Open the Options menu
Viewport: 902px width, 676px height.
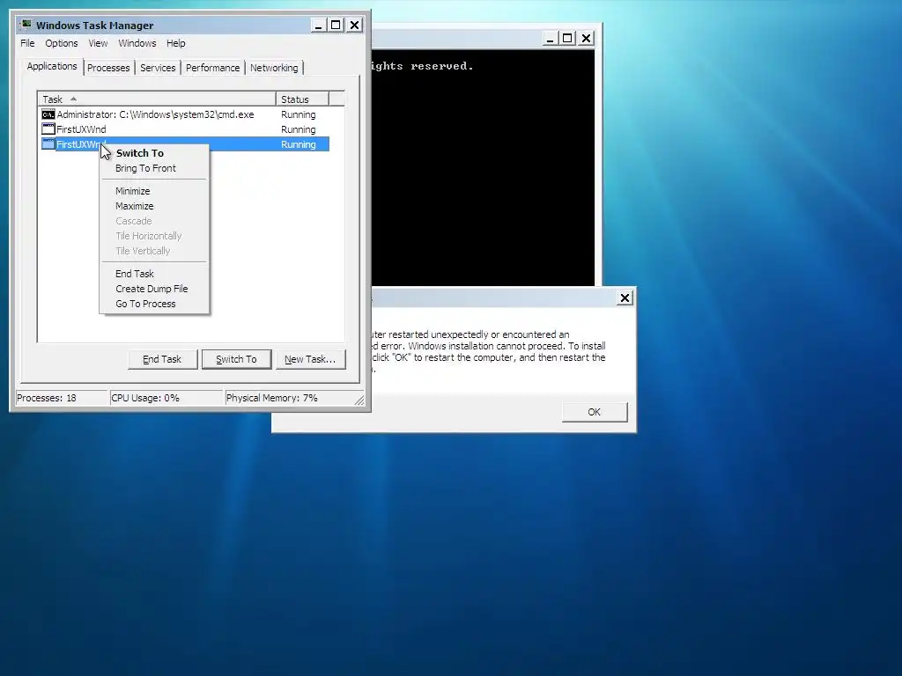point(62,43)
